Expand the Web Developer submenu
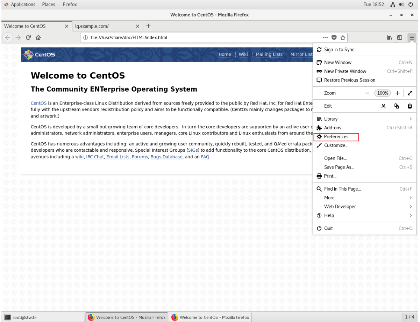The width and height of the screenshot is (420, 322). (x=365, y=207)
